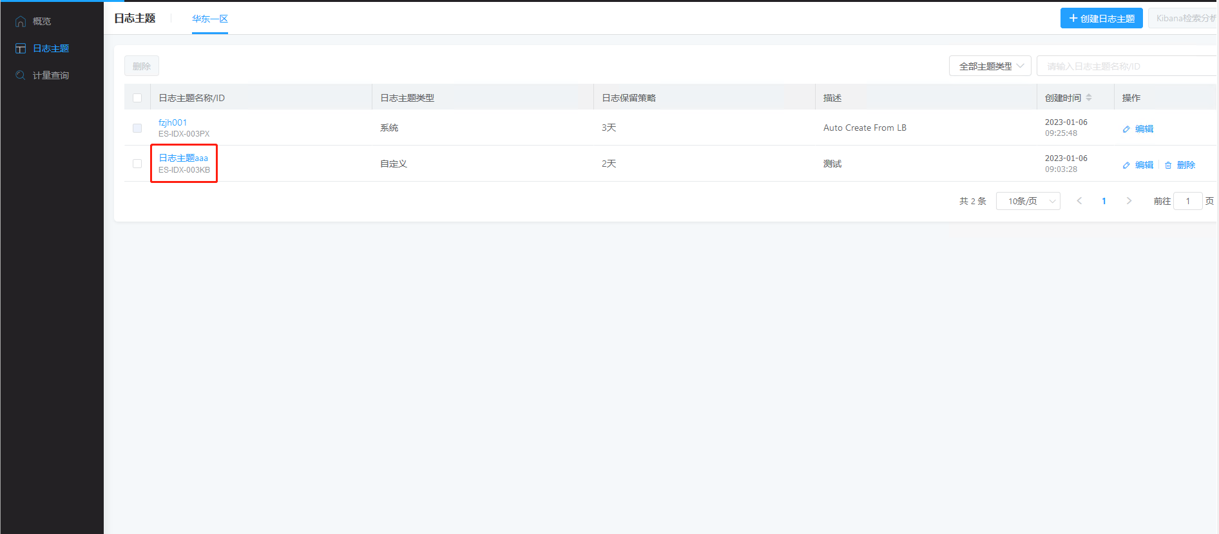The height and width of the screenshot is (534, 1219).
Task: Click the ES-IDX-003KB ID text
Action: pyautogui.click(x=184, y=170)
